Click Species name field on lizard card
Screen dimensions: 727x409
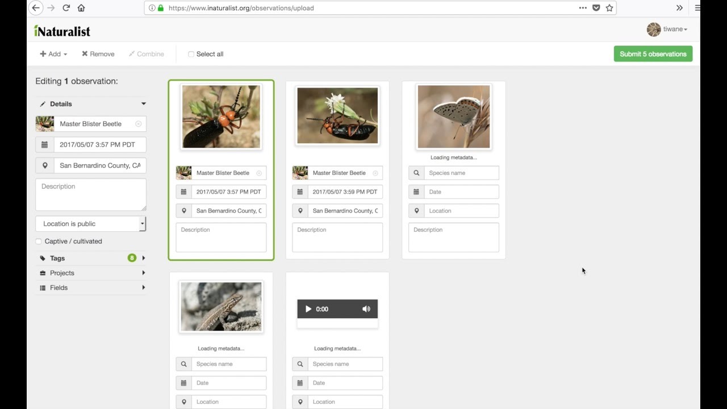pos(228,364)
